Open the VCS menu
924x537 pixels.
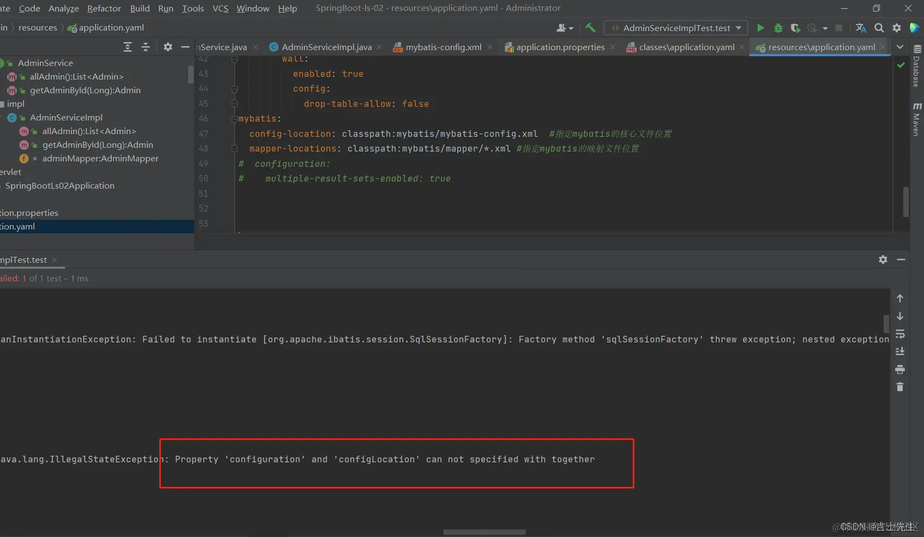coord(221,8)
